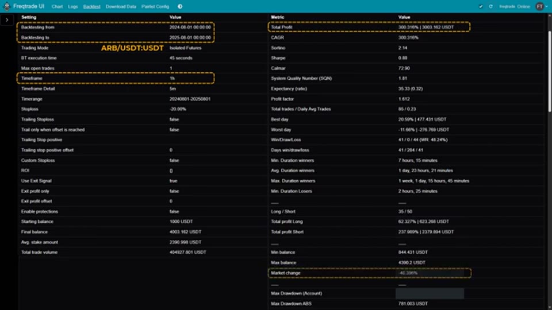The height and width of the screenshot is (310, 552).
Task: Click the Expectancy (ratio) row
Action: [406, 88]
